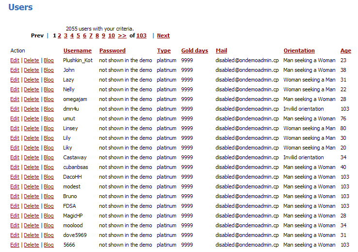Edit user omegajam

click(15, 99)
